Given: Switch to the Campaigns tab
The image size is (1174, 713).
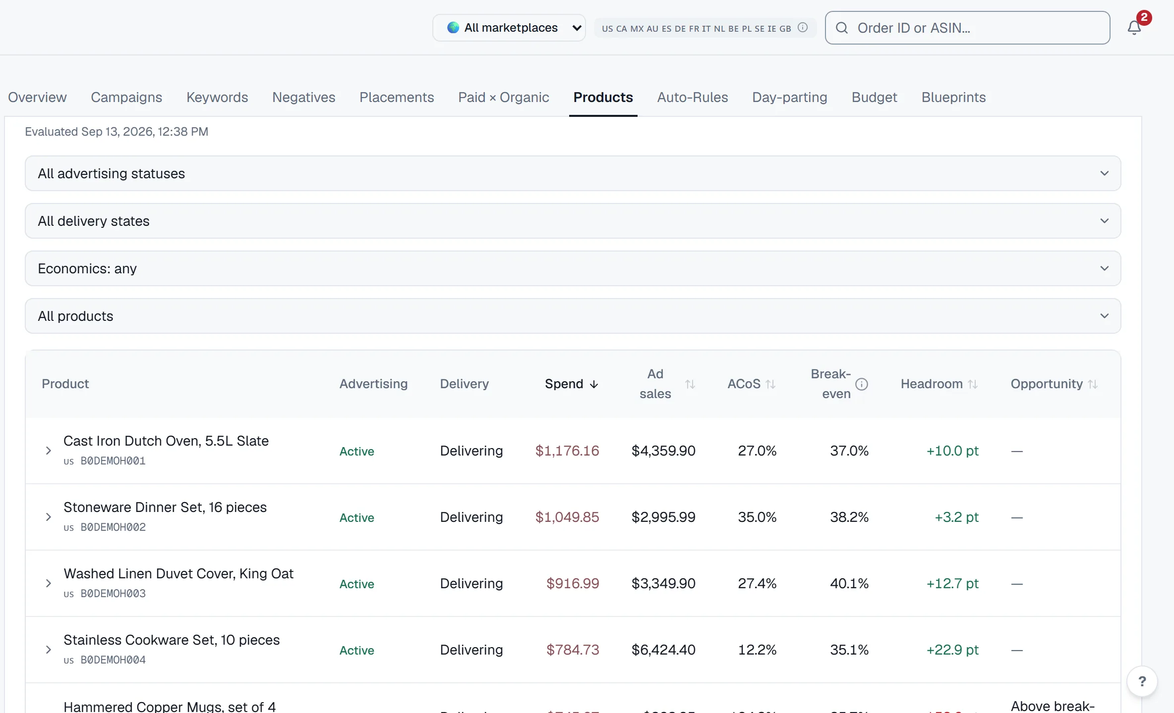Looking at the screenshot, I should 126,97.
